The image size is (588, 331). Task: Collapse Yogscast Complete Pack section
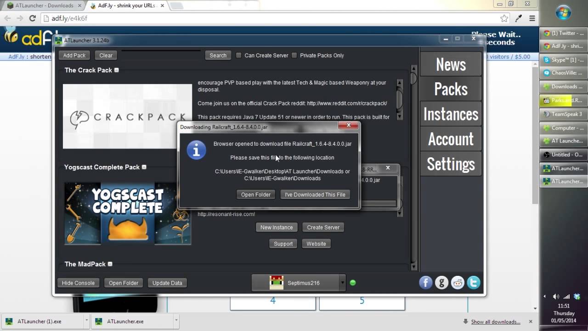click(144, 167)
